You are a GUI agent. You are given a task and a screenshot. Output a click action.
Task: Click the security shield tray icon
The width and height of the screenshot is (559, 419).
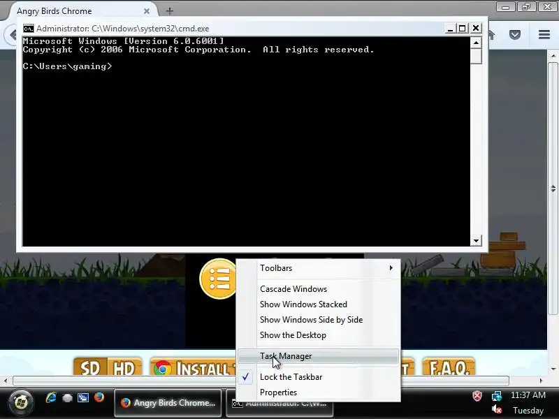click(477, 396)
